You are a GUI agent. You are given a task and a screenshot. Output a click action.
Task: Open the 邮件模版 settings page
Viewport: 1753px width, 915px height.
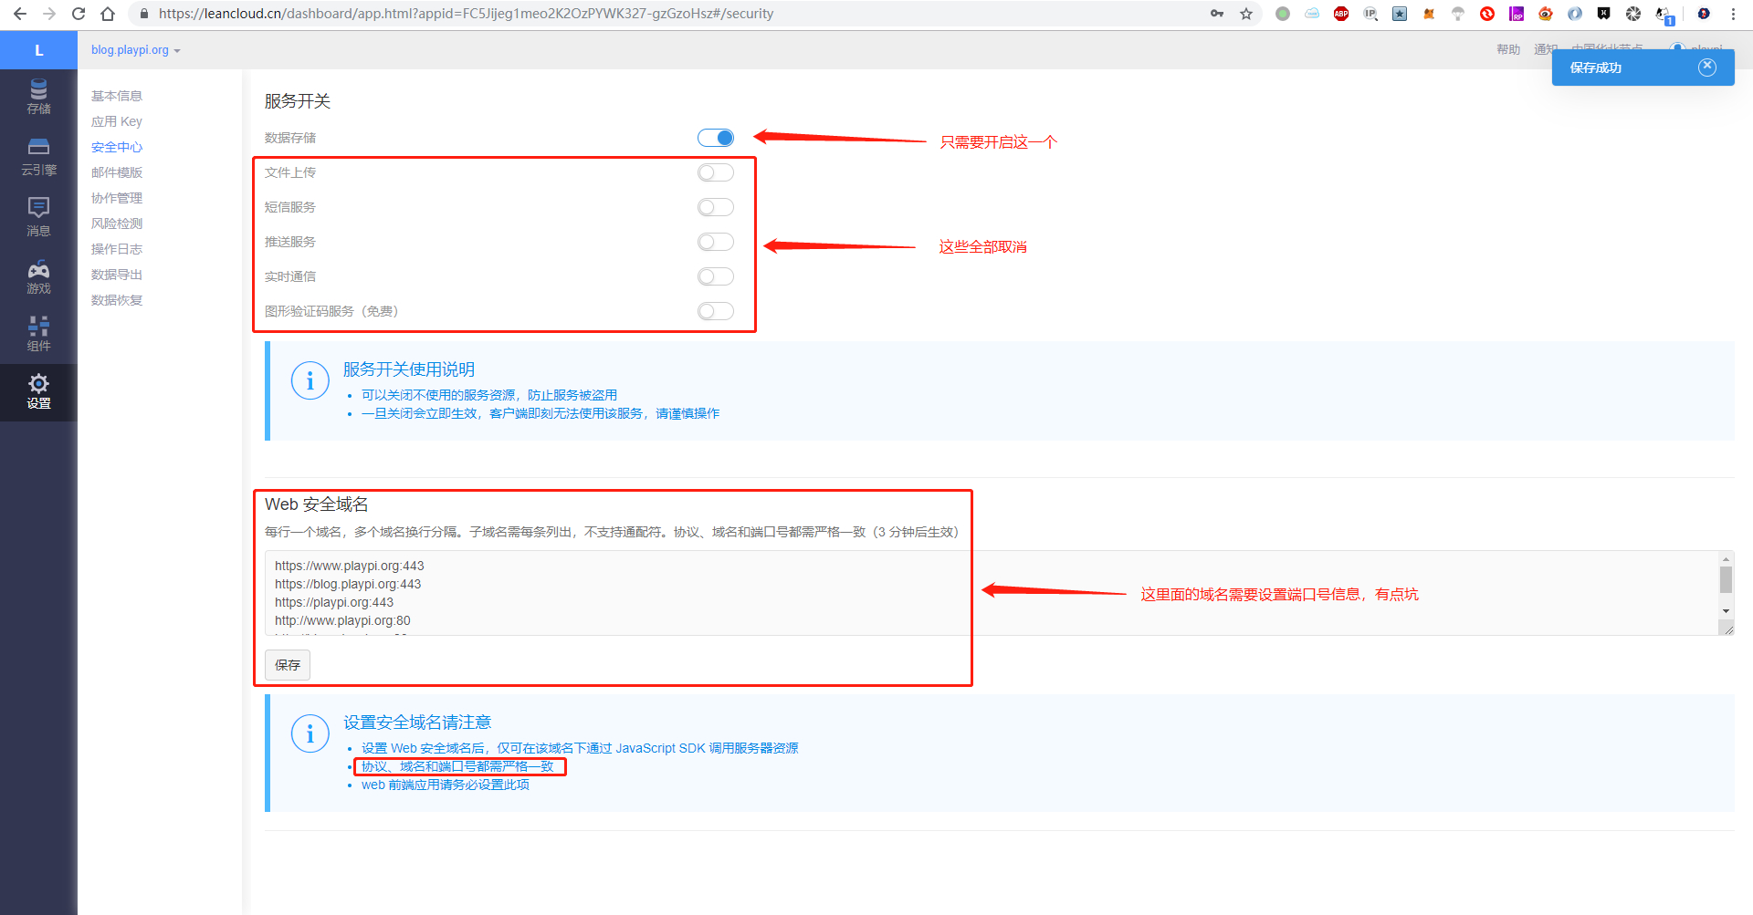117,172
